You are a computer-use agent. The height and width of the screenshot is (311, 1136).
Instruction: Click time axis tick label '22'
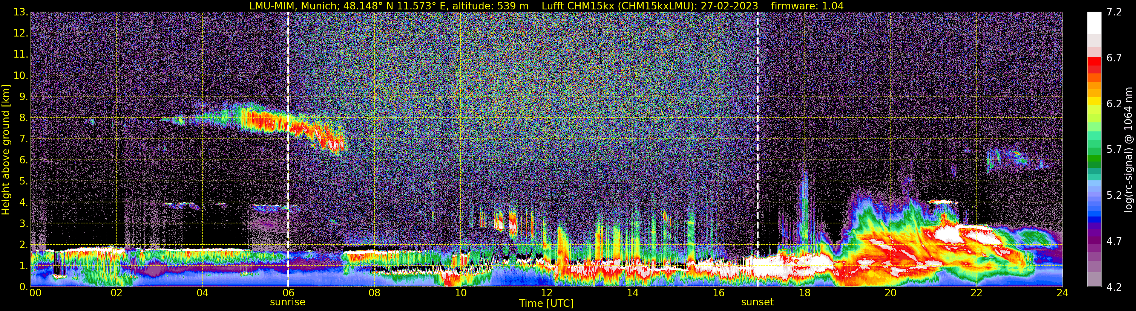click(977, 293)
